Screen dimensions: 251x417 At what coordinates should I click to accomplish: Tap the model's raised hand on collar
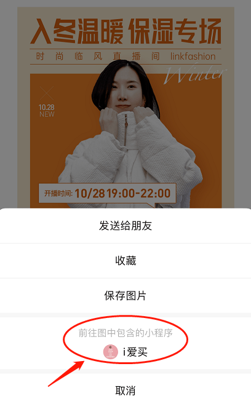click(x=108, y=120)
